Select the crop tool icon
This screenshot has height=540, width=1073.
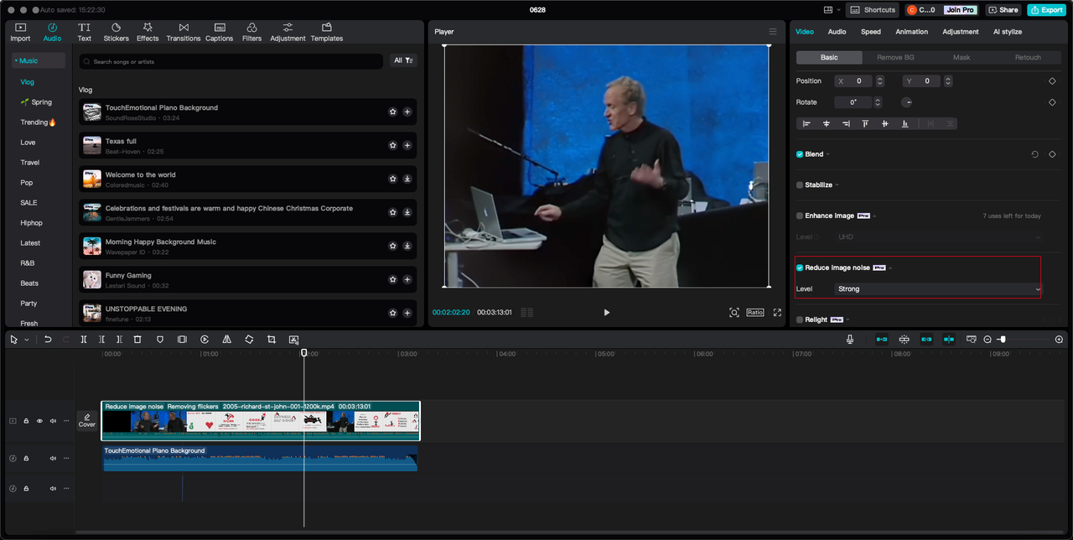[272, 340]
